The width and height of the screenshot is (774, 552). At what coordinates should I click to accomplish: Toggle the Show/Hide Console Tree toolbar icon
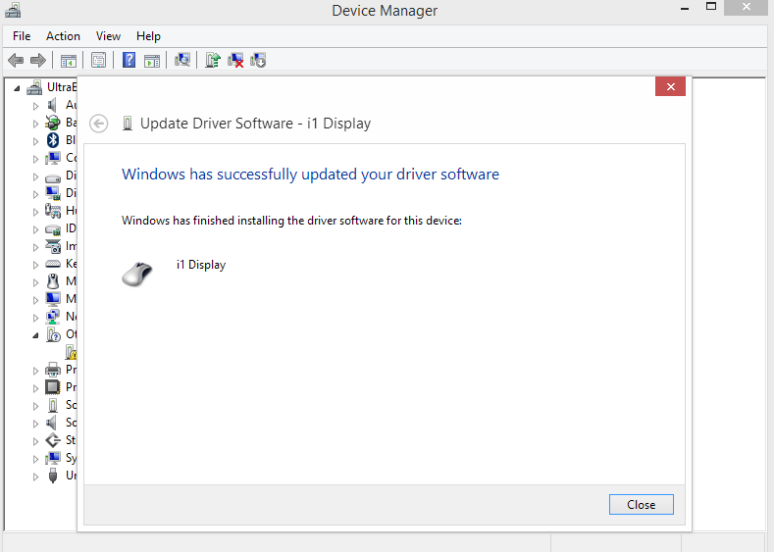point(68,61)
